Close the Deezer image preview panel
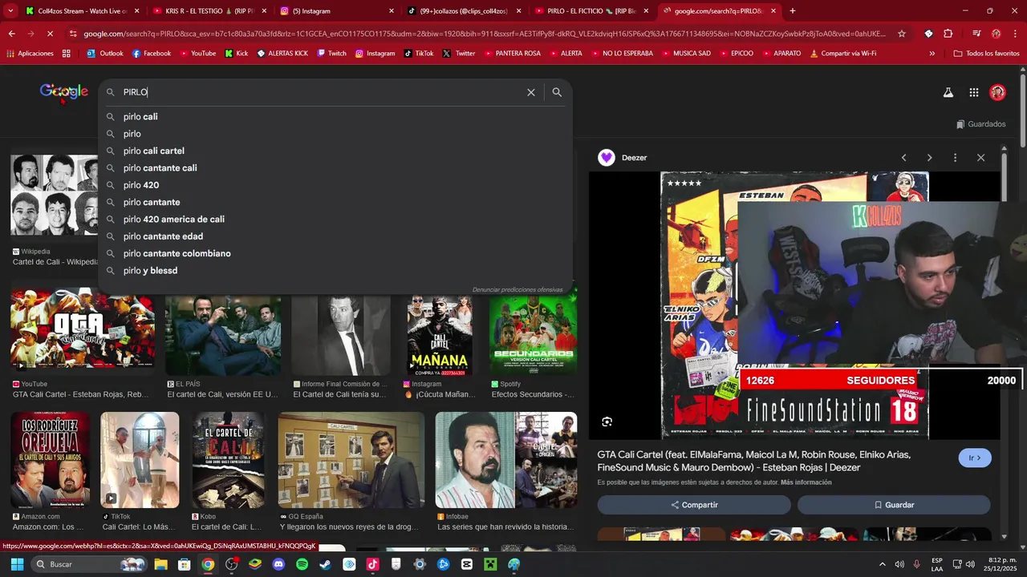The image size is (1027, 577). point(980,158)
